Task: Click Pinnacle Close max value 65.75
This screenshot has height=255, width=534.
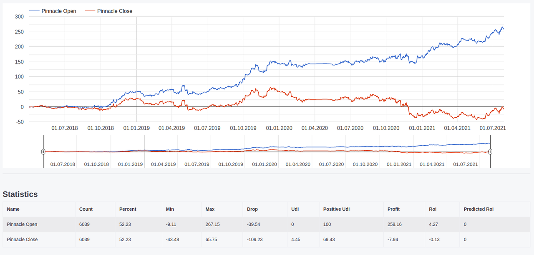Action: [x=212, y=240]
